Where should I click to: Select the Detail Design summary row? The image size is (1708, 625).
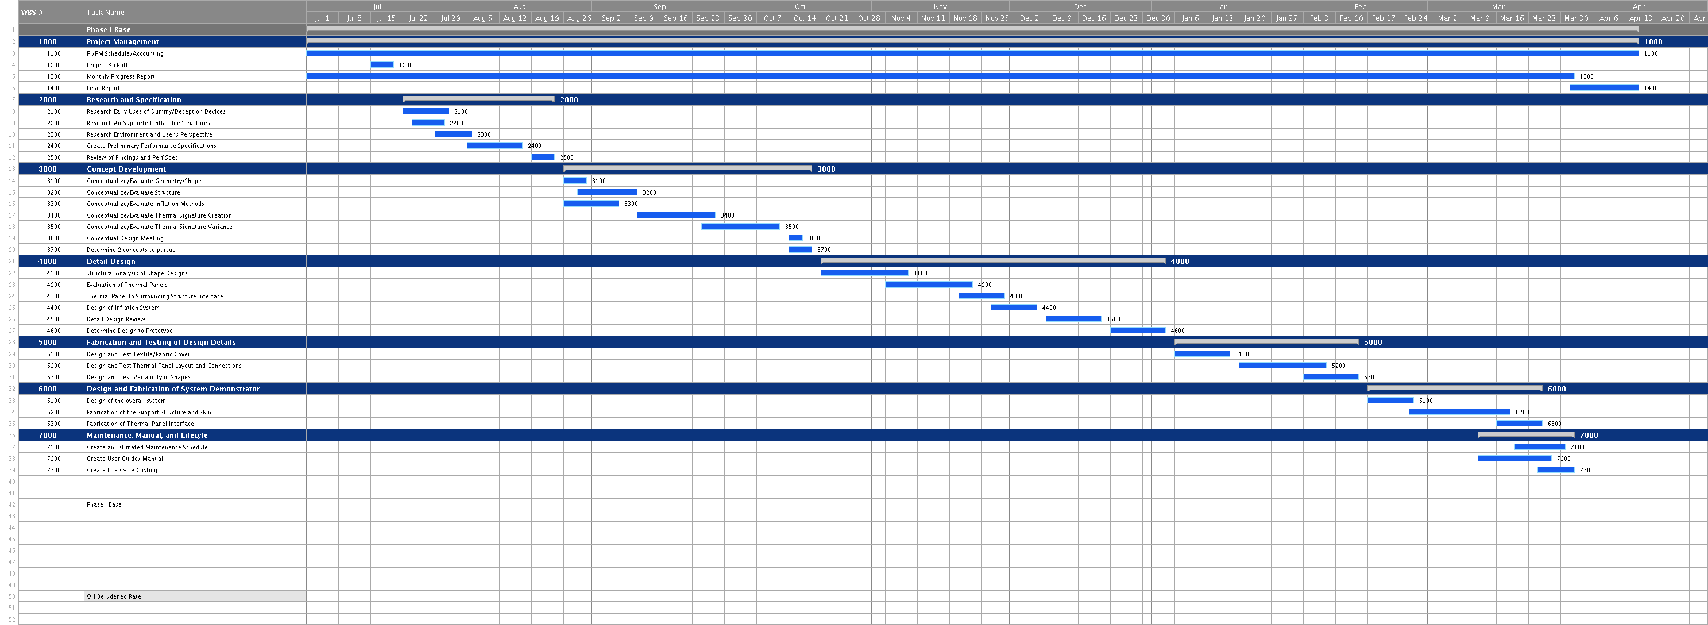click(x=111, y=262)
